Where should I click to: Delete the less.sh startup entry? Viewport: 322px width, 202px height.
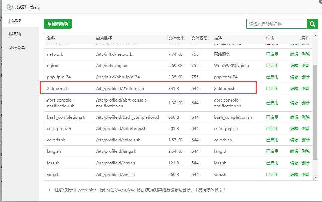[306, 163]
